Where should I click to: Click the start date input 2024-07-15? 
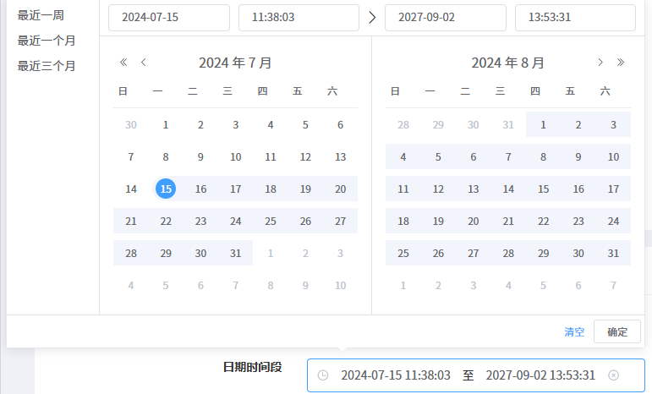point(169,18)
